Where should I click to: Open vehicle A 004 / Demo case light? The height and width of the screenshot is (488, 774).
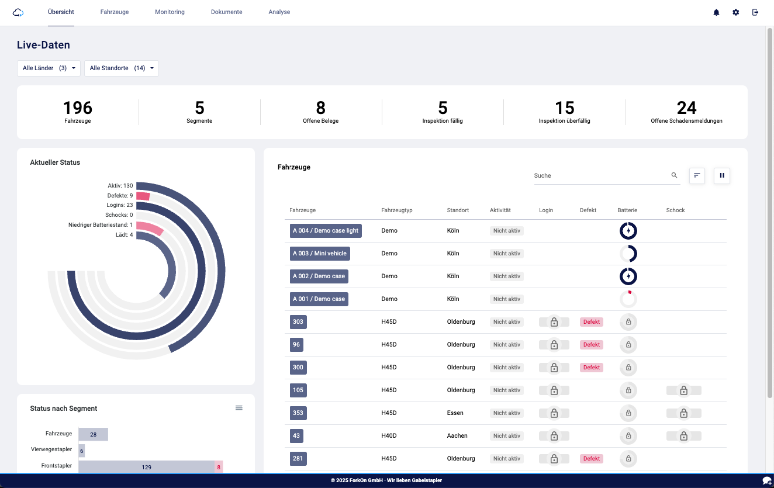click(326, 231)
